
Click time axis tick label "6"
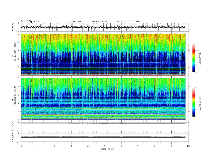(x=121, y=146)
